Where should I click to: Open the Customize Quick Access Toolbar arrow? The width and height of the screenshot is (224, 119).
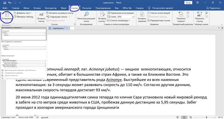tap(20, 3)
